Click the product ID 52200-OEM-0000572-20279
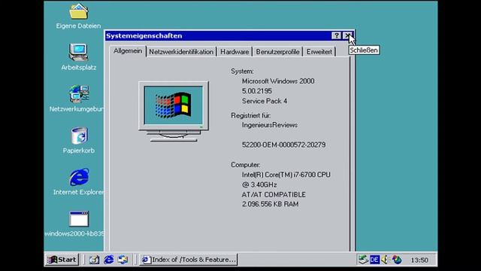Image resolution: width=481 pixels, height=271 pixels. coord(284,145)
